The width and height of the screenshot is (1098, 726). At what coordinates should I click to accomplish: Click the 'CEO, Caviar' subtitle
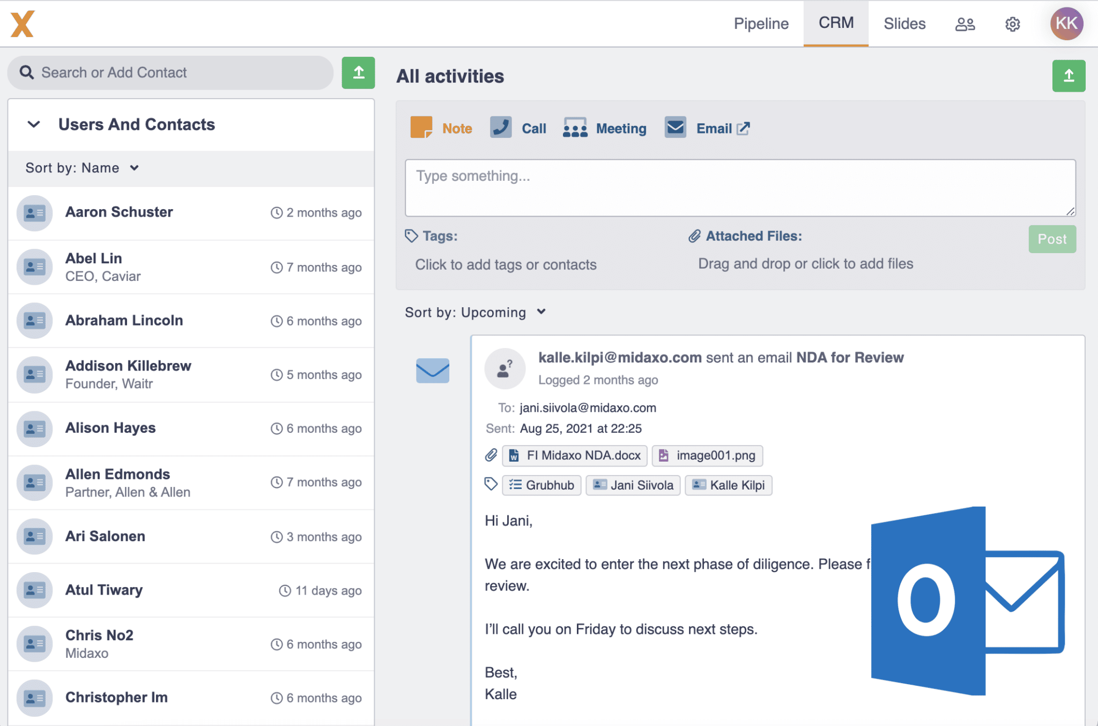pyautogui.click(x=103, y=276)
